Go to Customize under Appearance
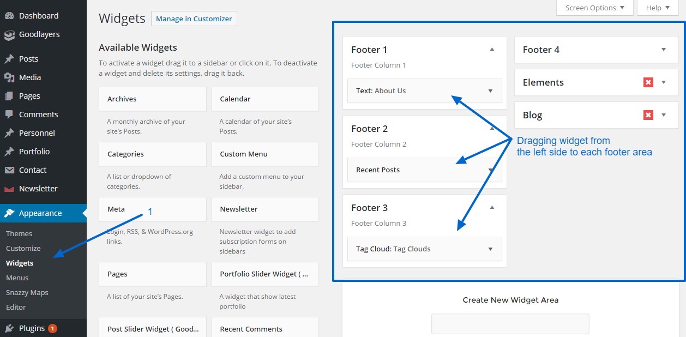This screenshot has height=337, width=686. click(x=23, y=248)
